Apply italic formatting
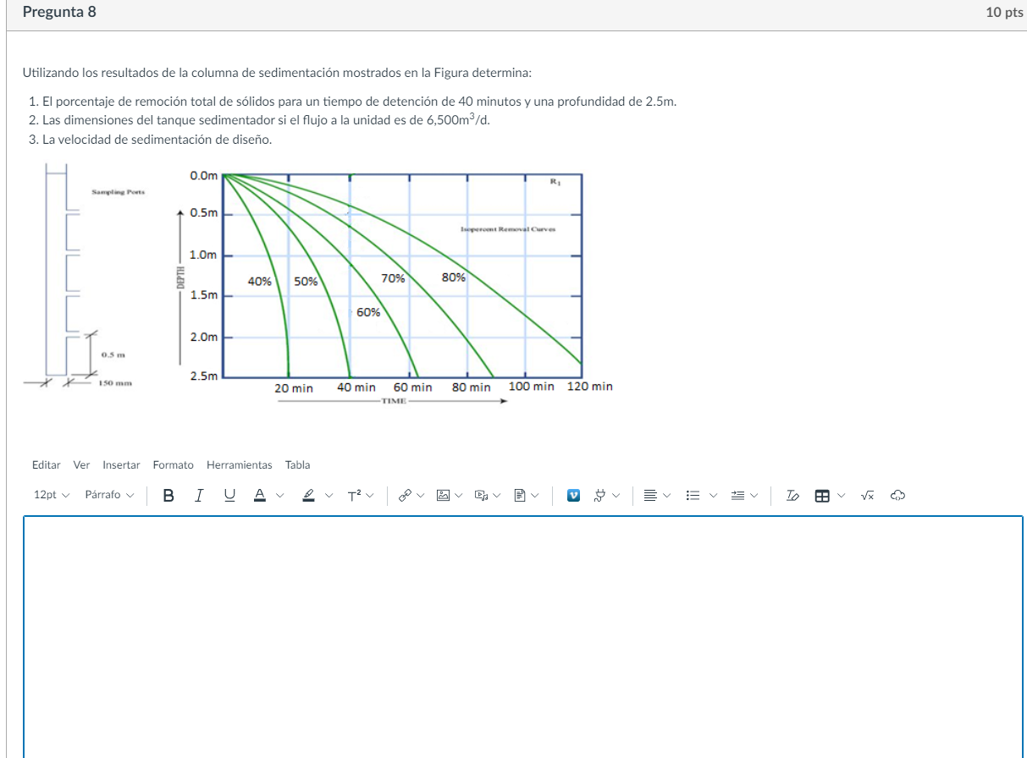Viewport: 1027px width, 758px height. [199, 495]
